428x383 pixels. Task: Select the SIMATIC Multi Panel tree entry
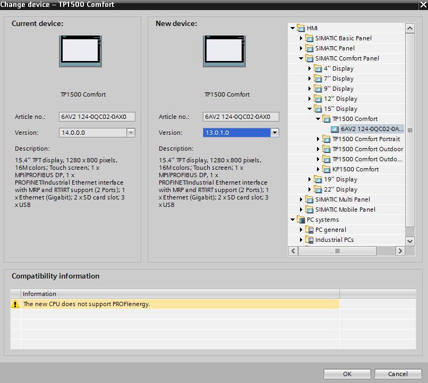pos(343,199)
